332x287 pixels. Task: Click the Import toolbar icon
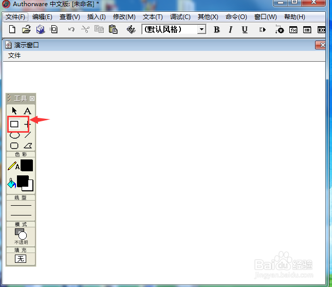click(53, 29)
